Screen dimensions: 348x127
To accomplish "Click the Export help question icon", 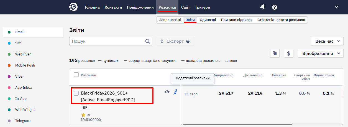I will coord(188,41).
